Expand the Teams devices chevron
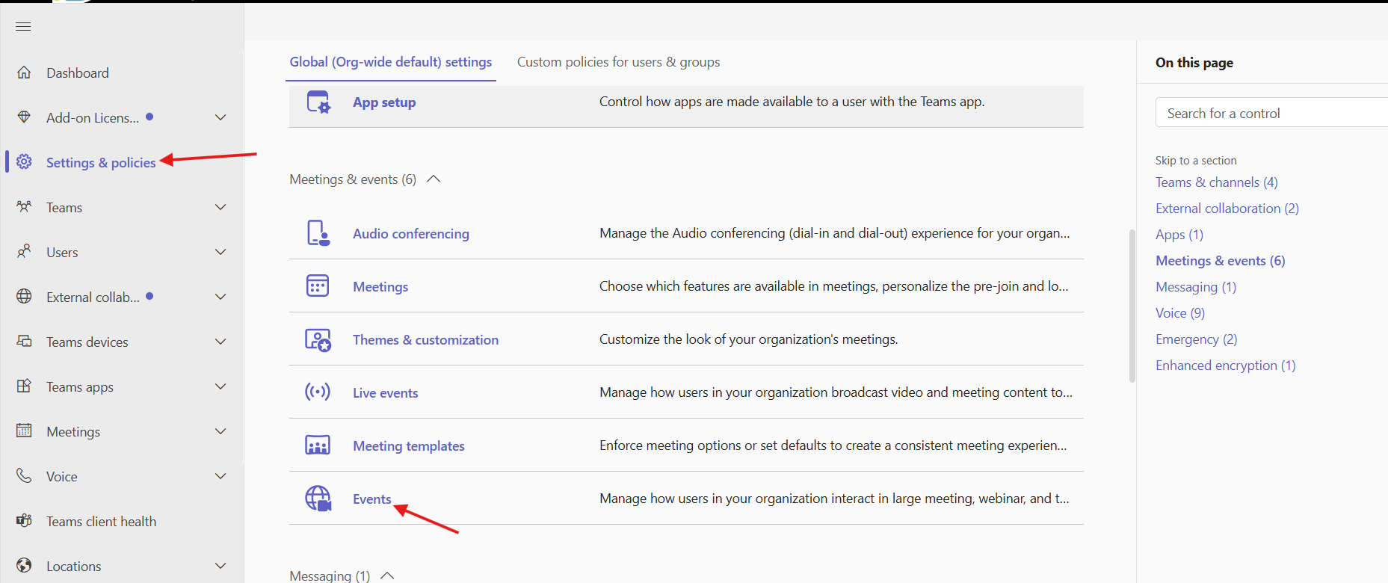Image resolution: width=1388 pixels, height=583 pixels. coord(220,342)
